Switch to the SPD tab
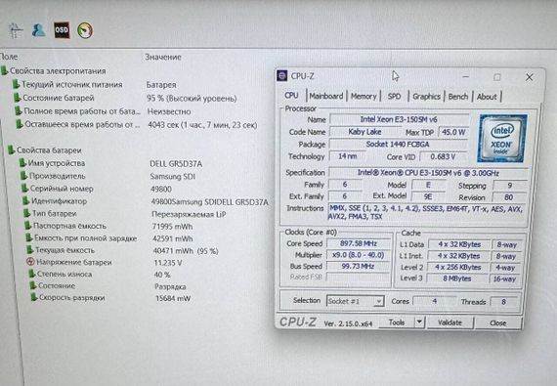 coord(394,96)
